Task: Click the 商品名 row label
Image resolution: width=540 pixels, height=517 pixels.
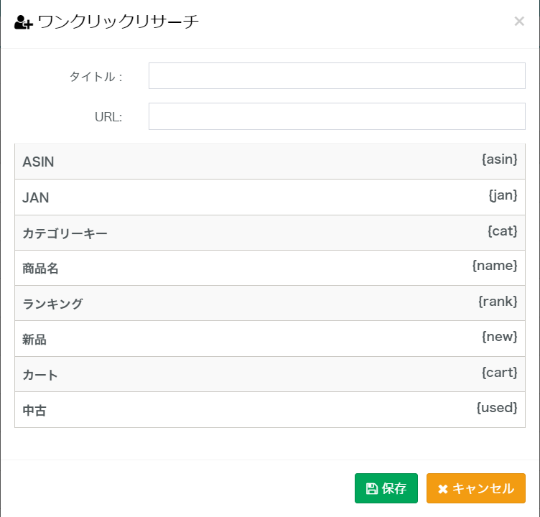Action: point(40,269)
